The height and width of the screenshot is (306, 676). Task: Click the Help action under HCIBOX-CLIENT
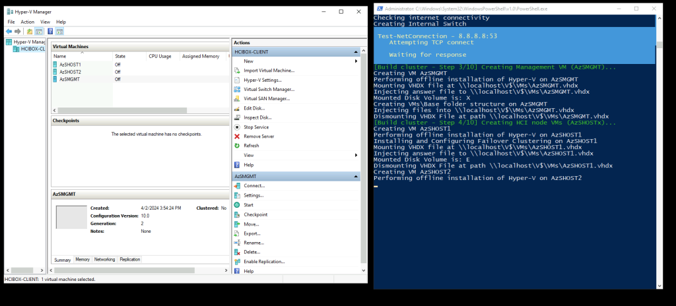[x=248, y=165]
